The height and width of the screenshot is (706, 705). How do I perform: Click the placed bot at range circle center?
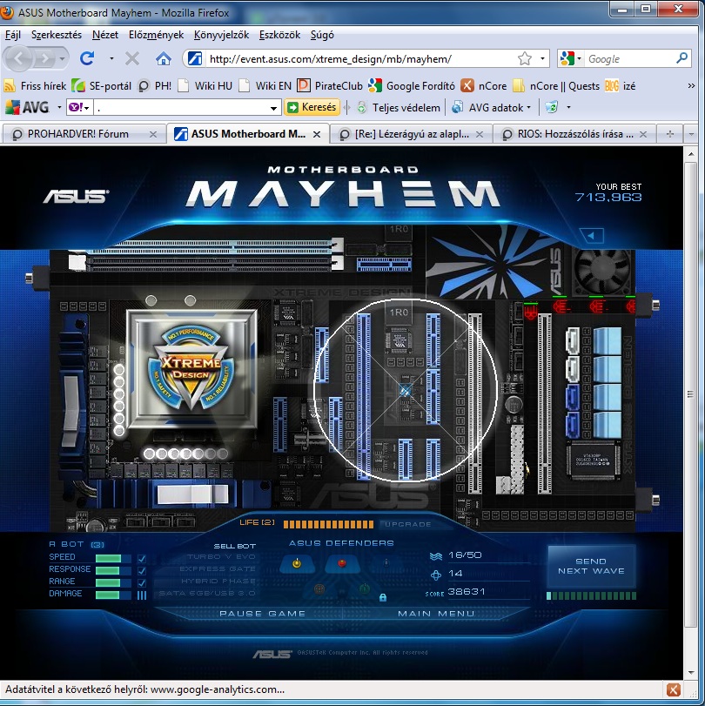(406, 390)
